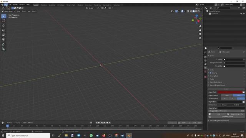
Task: Browse for Export Path folder
Action: click(x=243, y=92)
